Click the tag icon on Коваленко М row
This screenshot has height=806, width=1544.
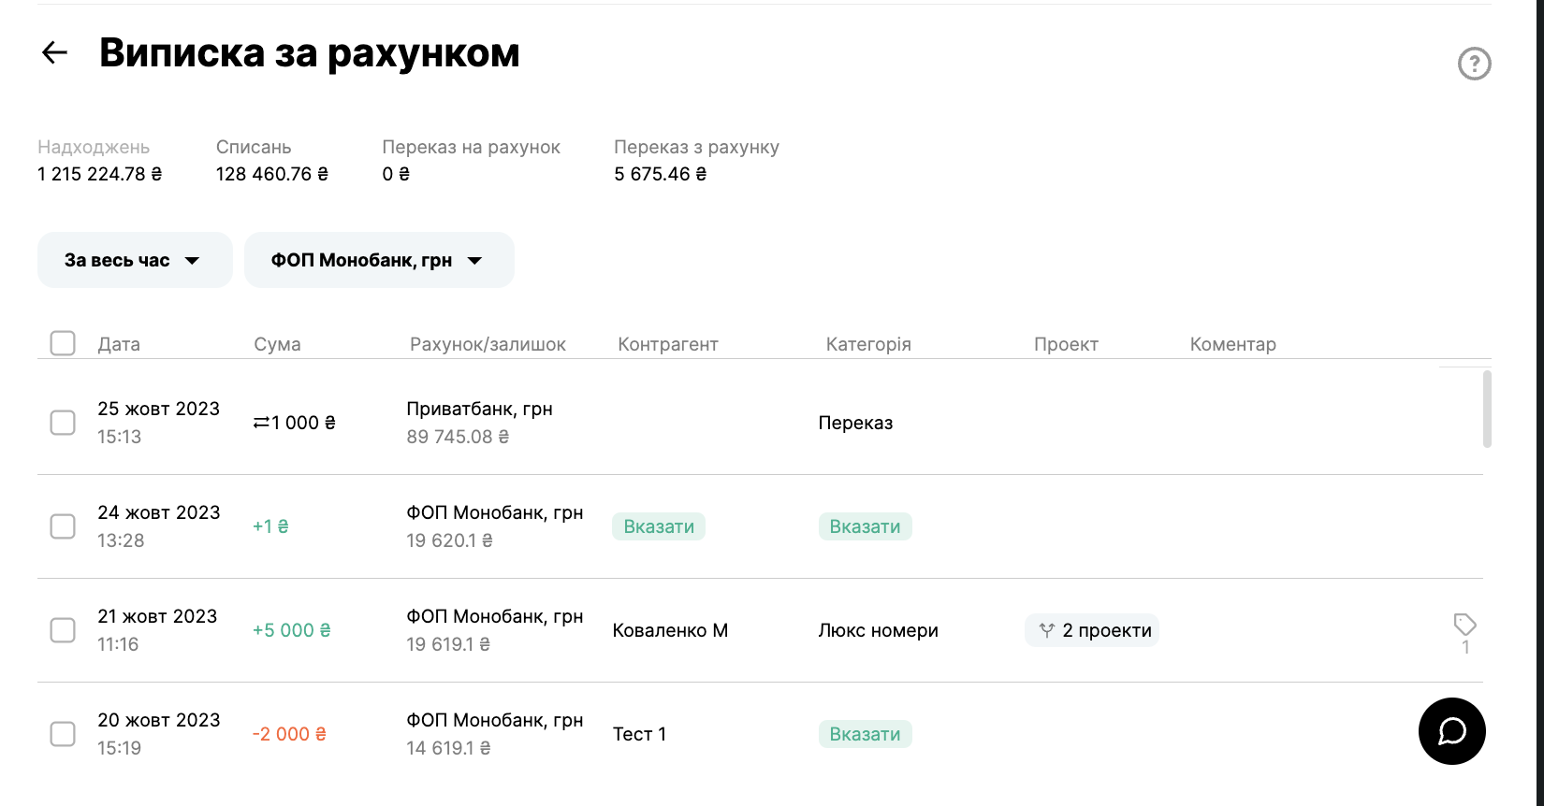(1465, 624)
